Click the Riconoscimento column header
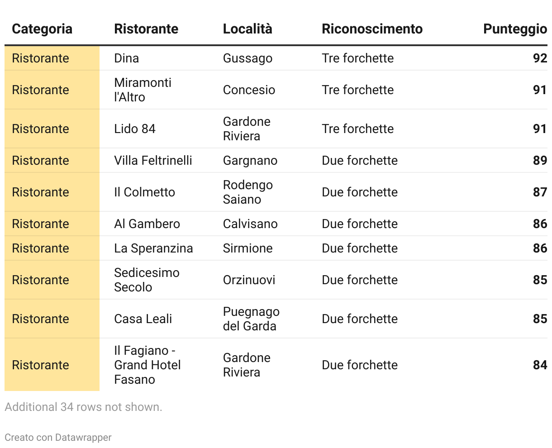 372,29
